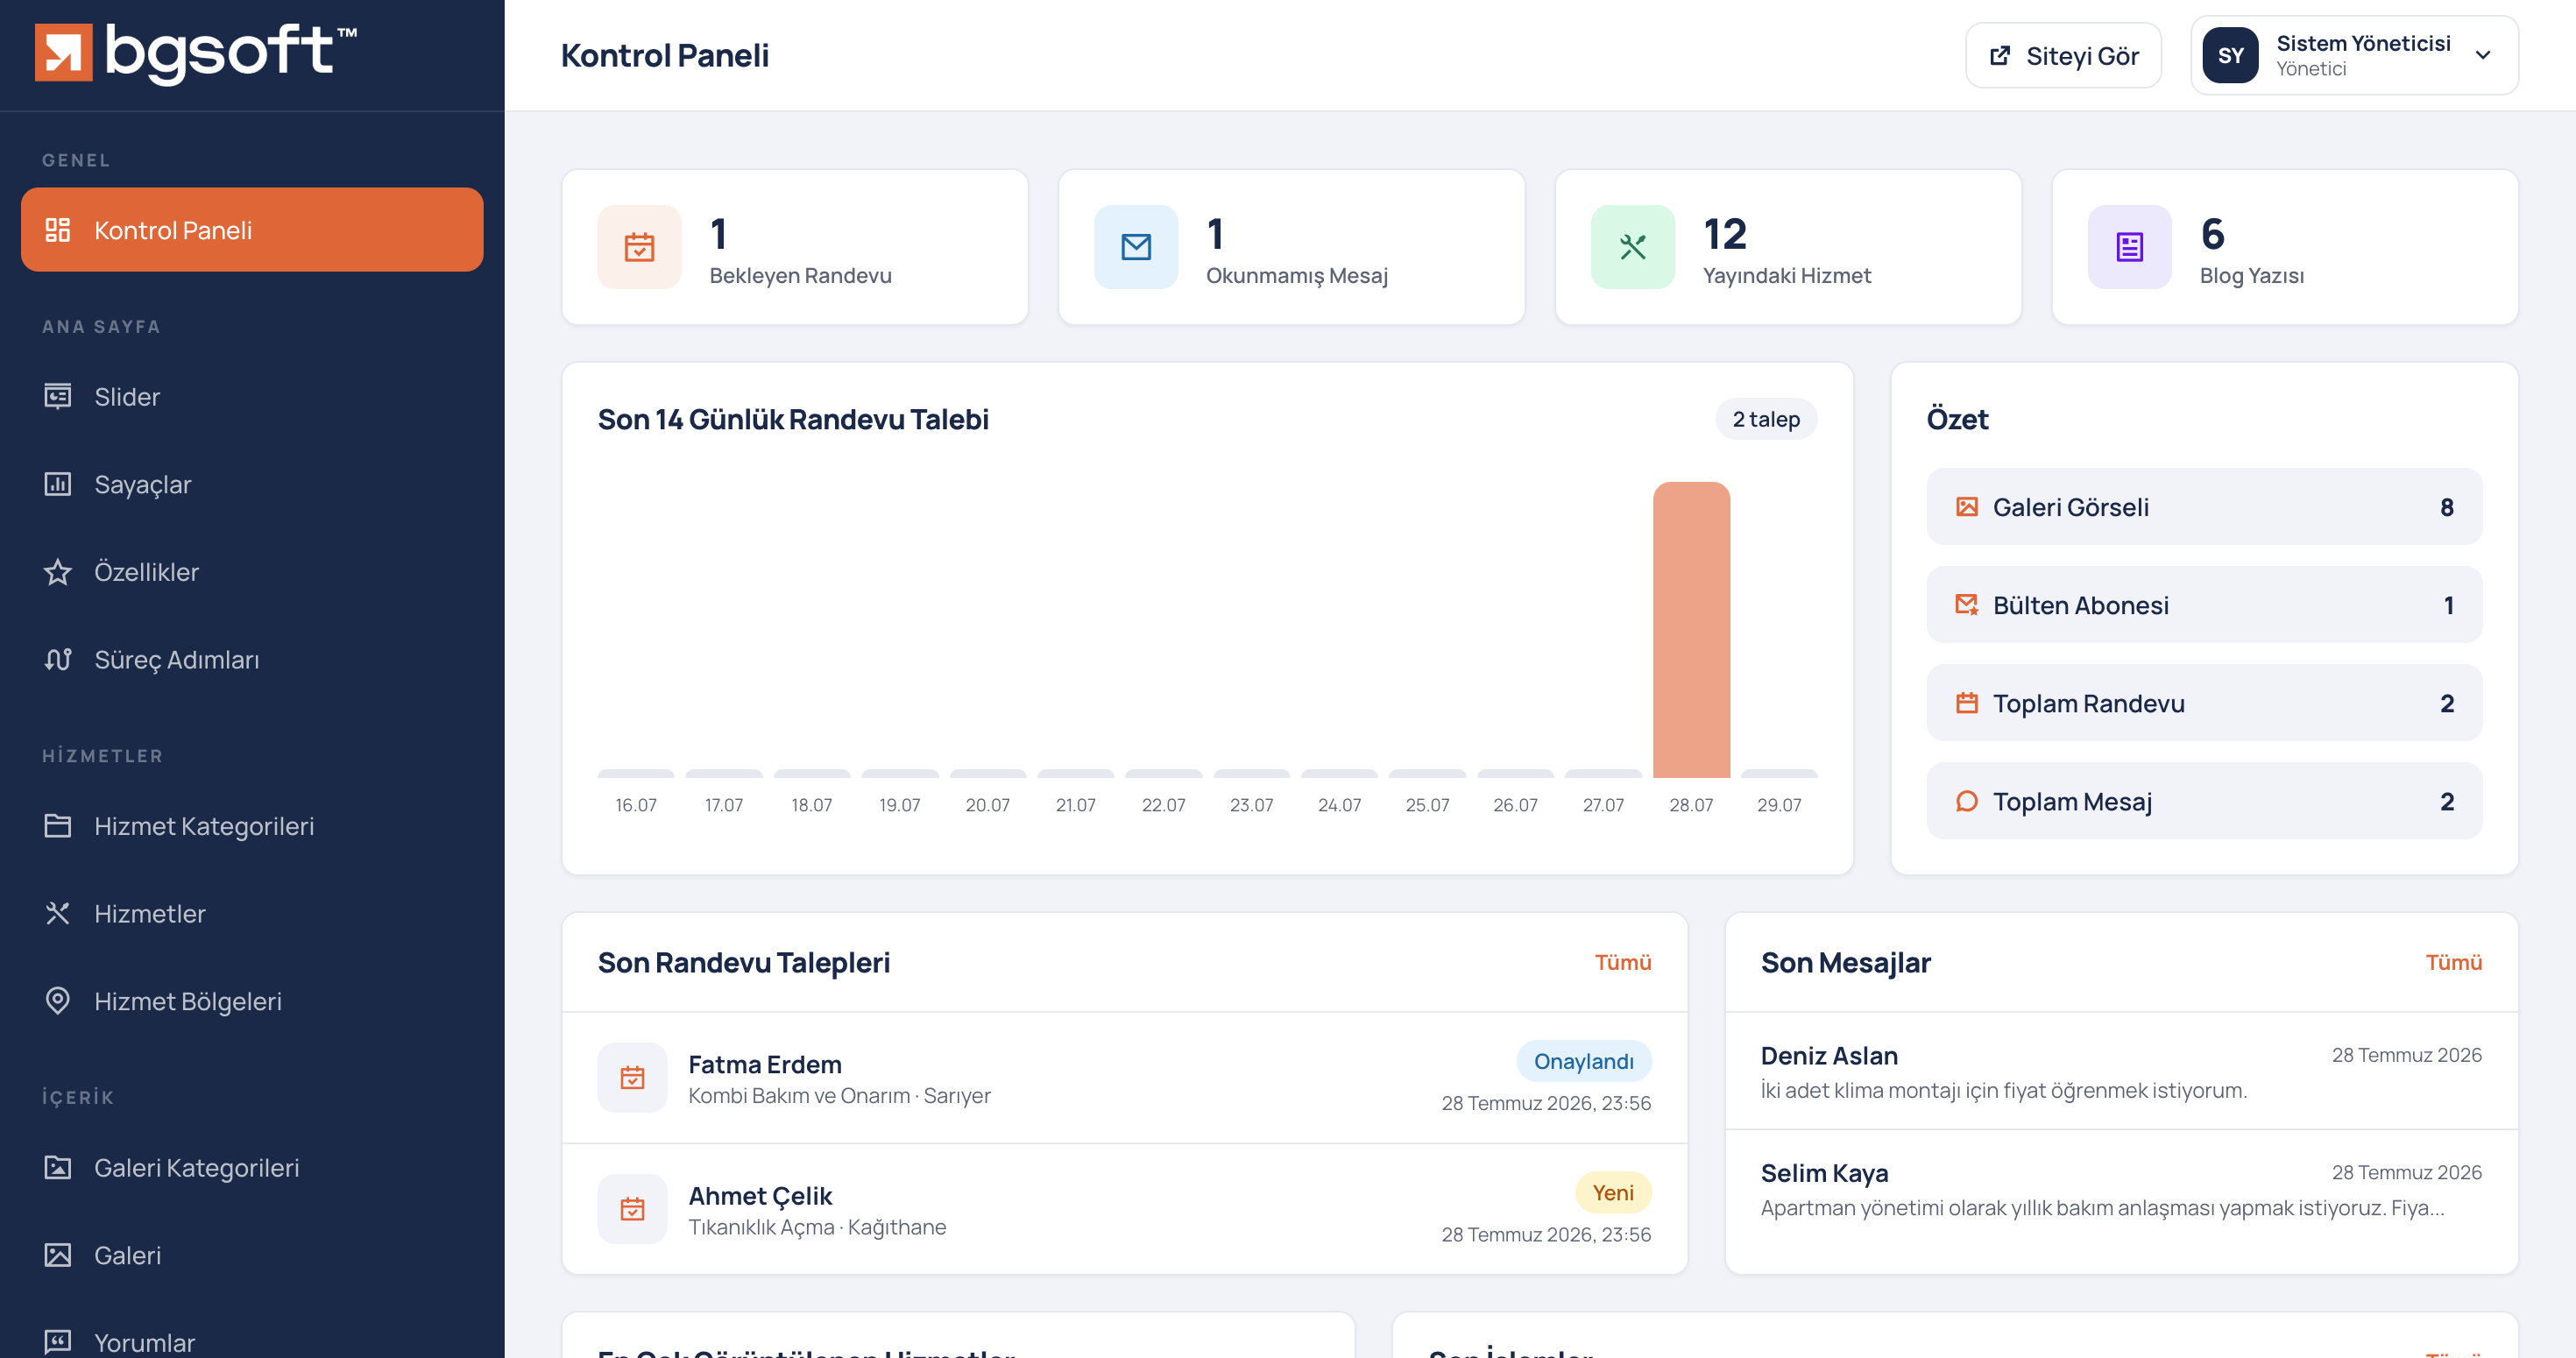Click Tümü link in Son Mesajlar

tap(2453, 962)
